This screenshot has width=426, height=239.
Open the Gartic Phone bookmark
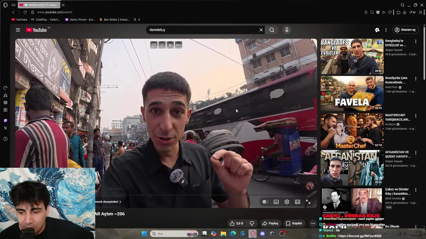(x=80, y=20)
